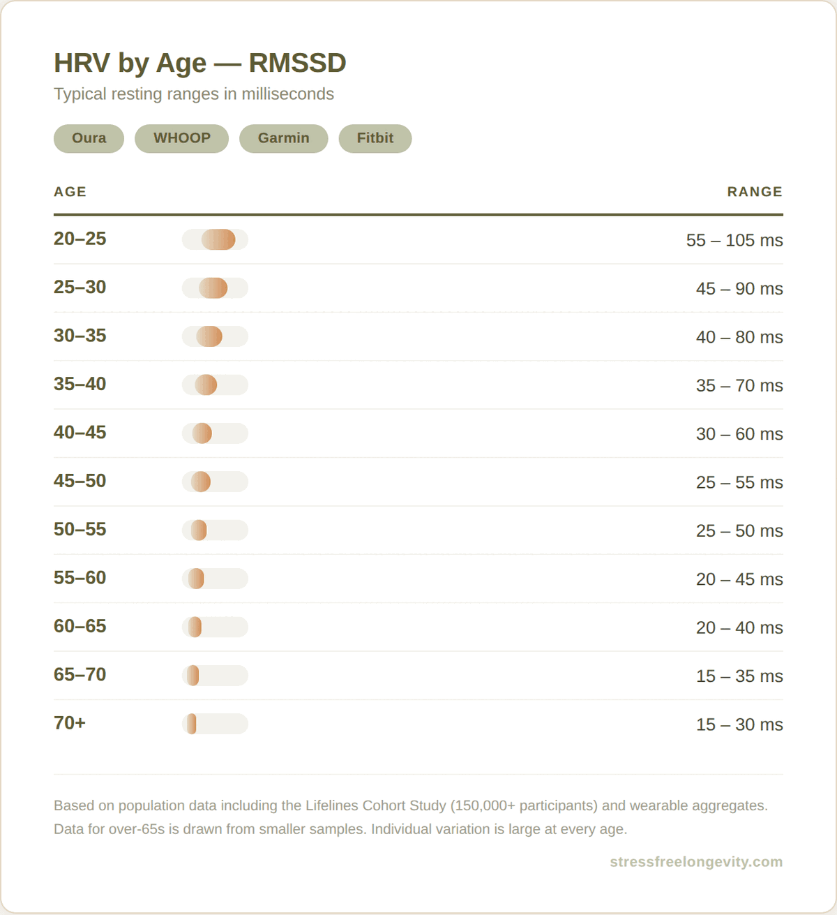Select the gradient bar for 35–40
The image size is (837, 915).
click(x=213, y=385)
